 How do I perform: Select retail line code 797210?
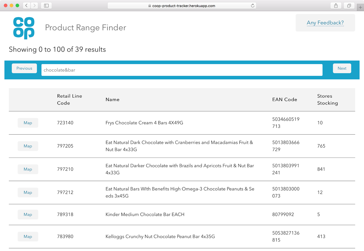(x=65, y=169)
